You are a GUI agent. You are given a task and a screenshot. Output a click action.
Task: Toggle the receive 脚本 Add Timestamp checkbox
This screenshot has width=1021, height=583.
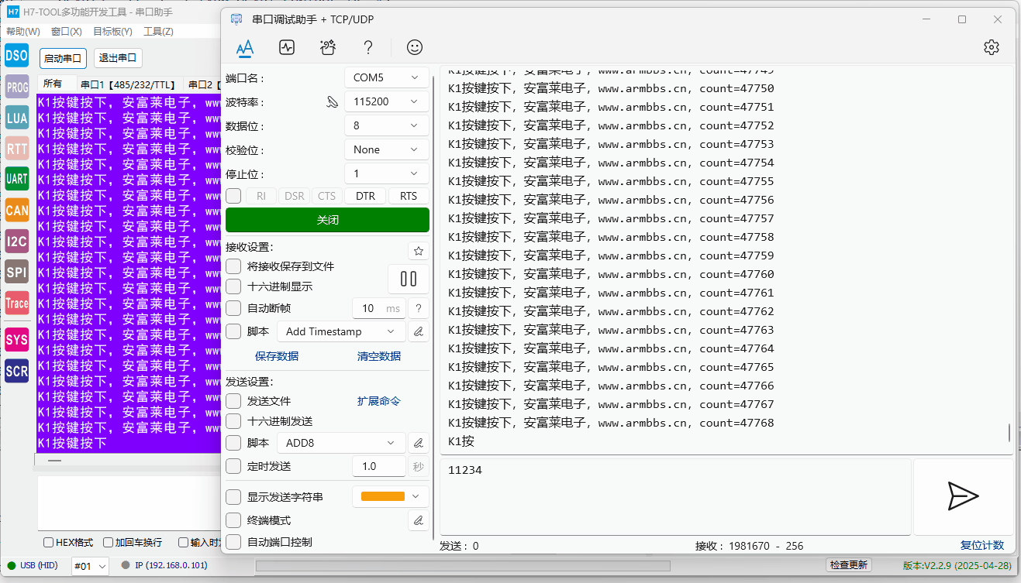tap(233, 331)
